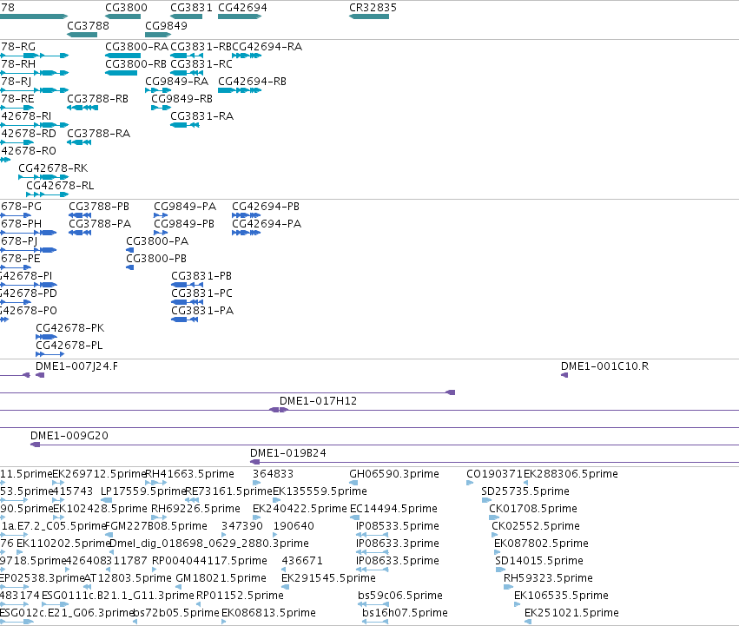The width and height of the screenshot is (739, 626).
Task: Click clone end DME1-007J24.F
Action: point(40,375)
